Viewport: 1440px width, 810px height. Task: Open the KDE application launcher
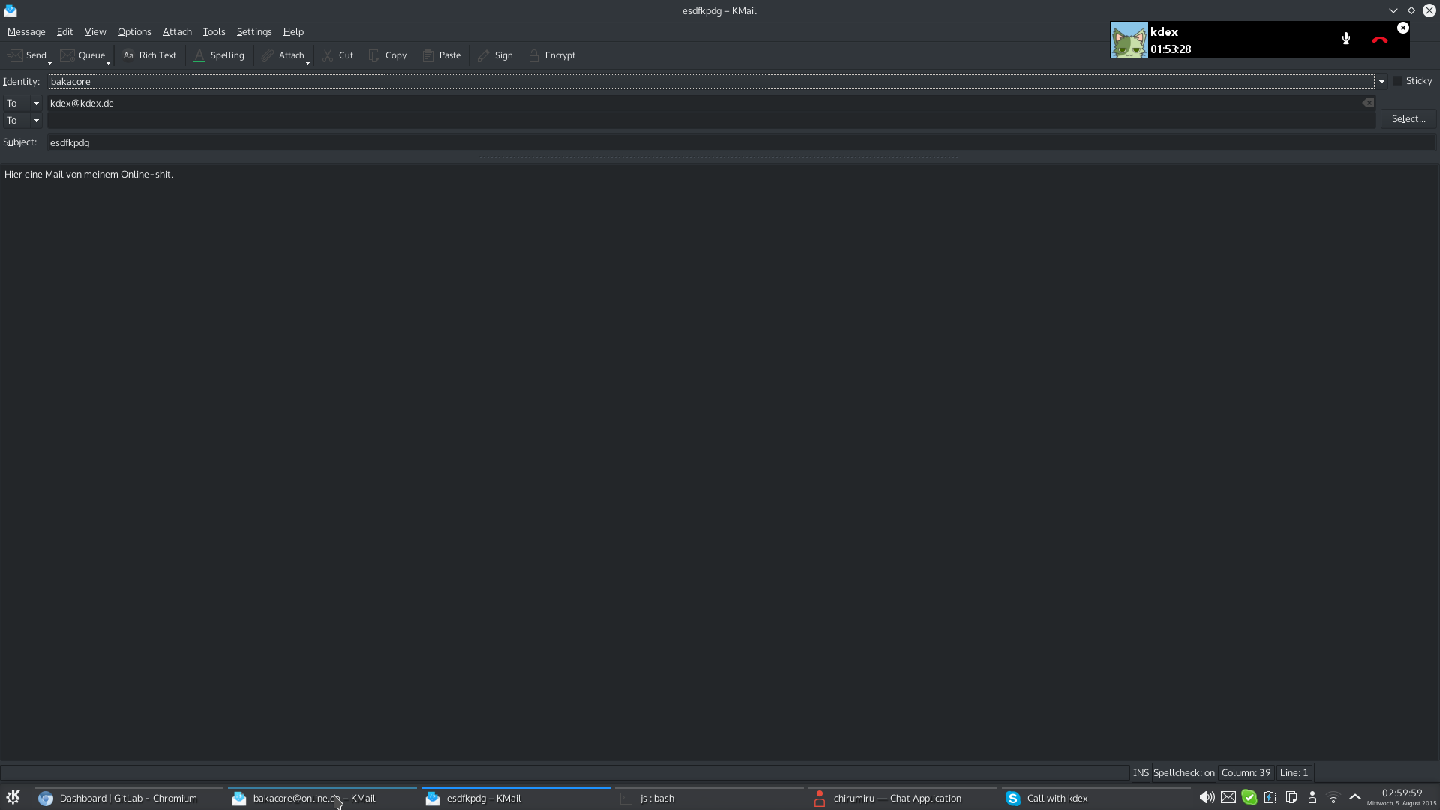[13, 797]
